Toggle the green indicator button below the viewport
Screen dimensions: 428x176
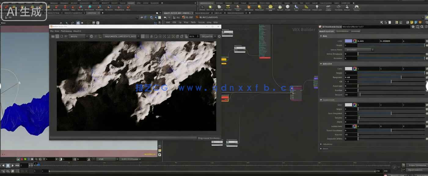pyautogui.click(x=25, y=159)
